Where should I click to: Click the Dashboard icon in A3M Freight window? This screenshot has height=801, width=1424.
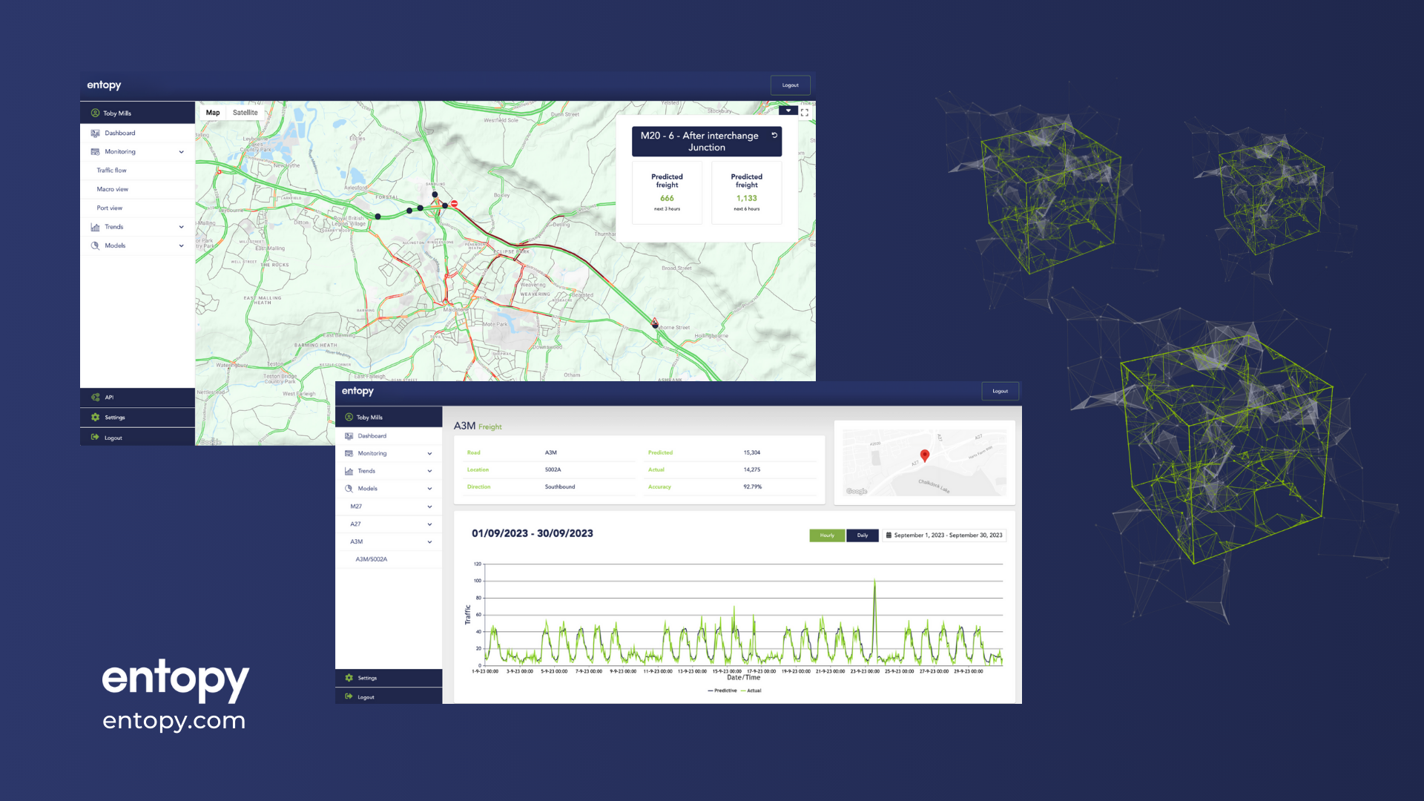(349, 436)
